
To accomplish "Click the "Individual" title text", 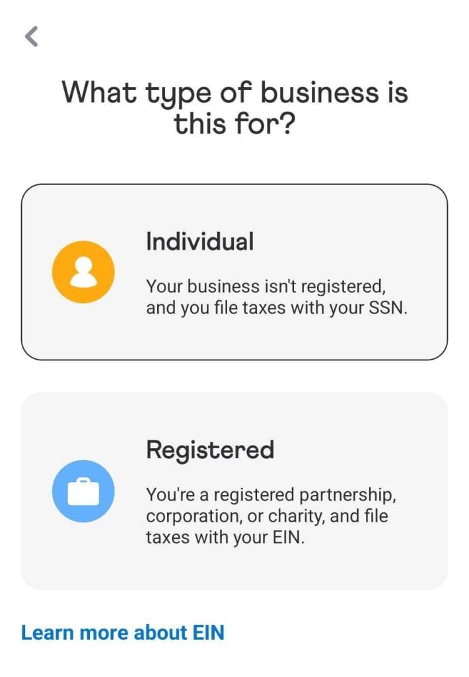I will 199,241.
